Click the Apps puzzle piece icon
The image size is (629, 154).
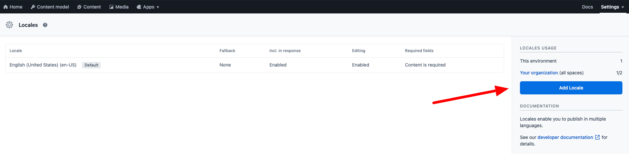click(x=139, y=7)
